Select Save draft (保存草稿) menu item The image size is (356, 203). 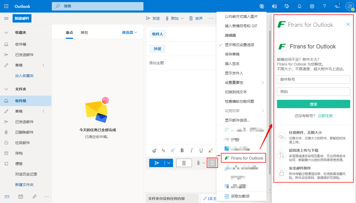click(241, 54)
